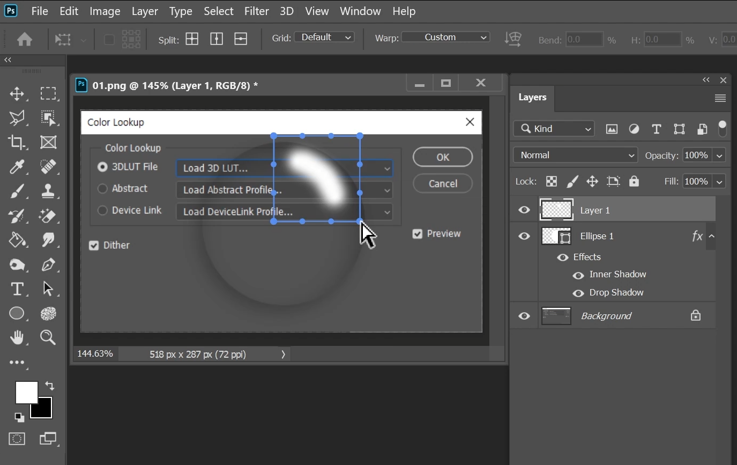
Task: Change the warp orientation icon
Action: click(x=513, y=39)
